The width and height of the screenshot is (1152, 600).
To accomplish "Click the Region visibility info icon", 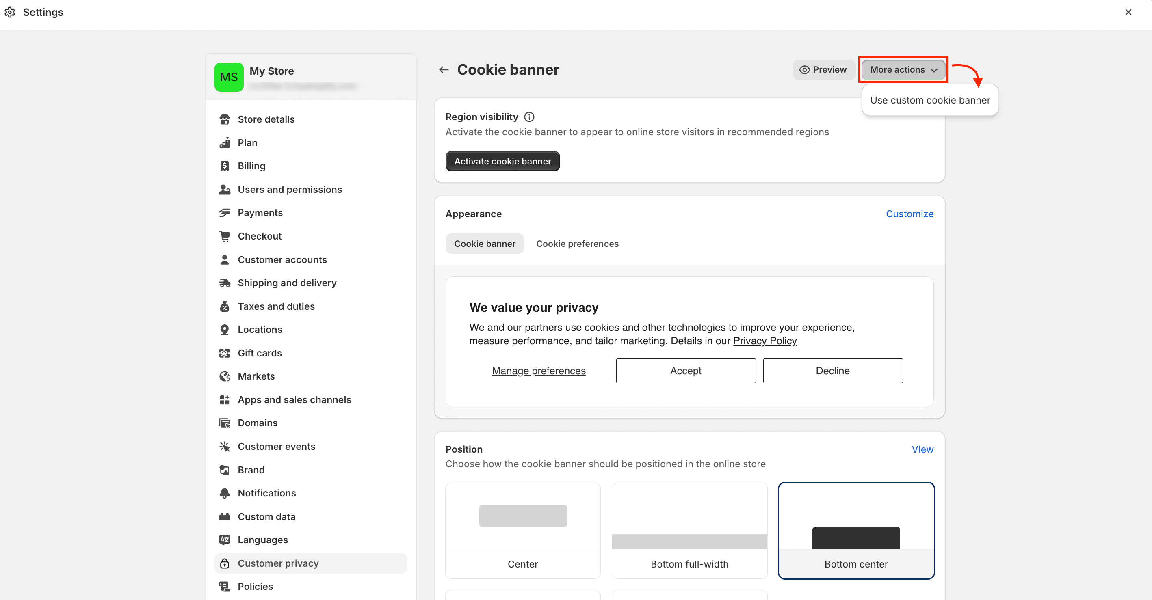I will point(529,117).
